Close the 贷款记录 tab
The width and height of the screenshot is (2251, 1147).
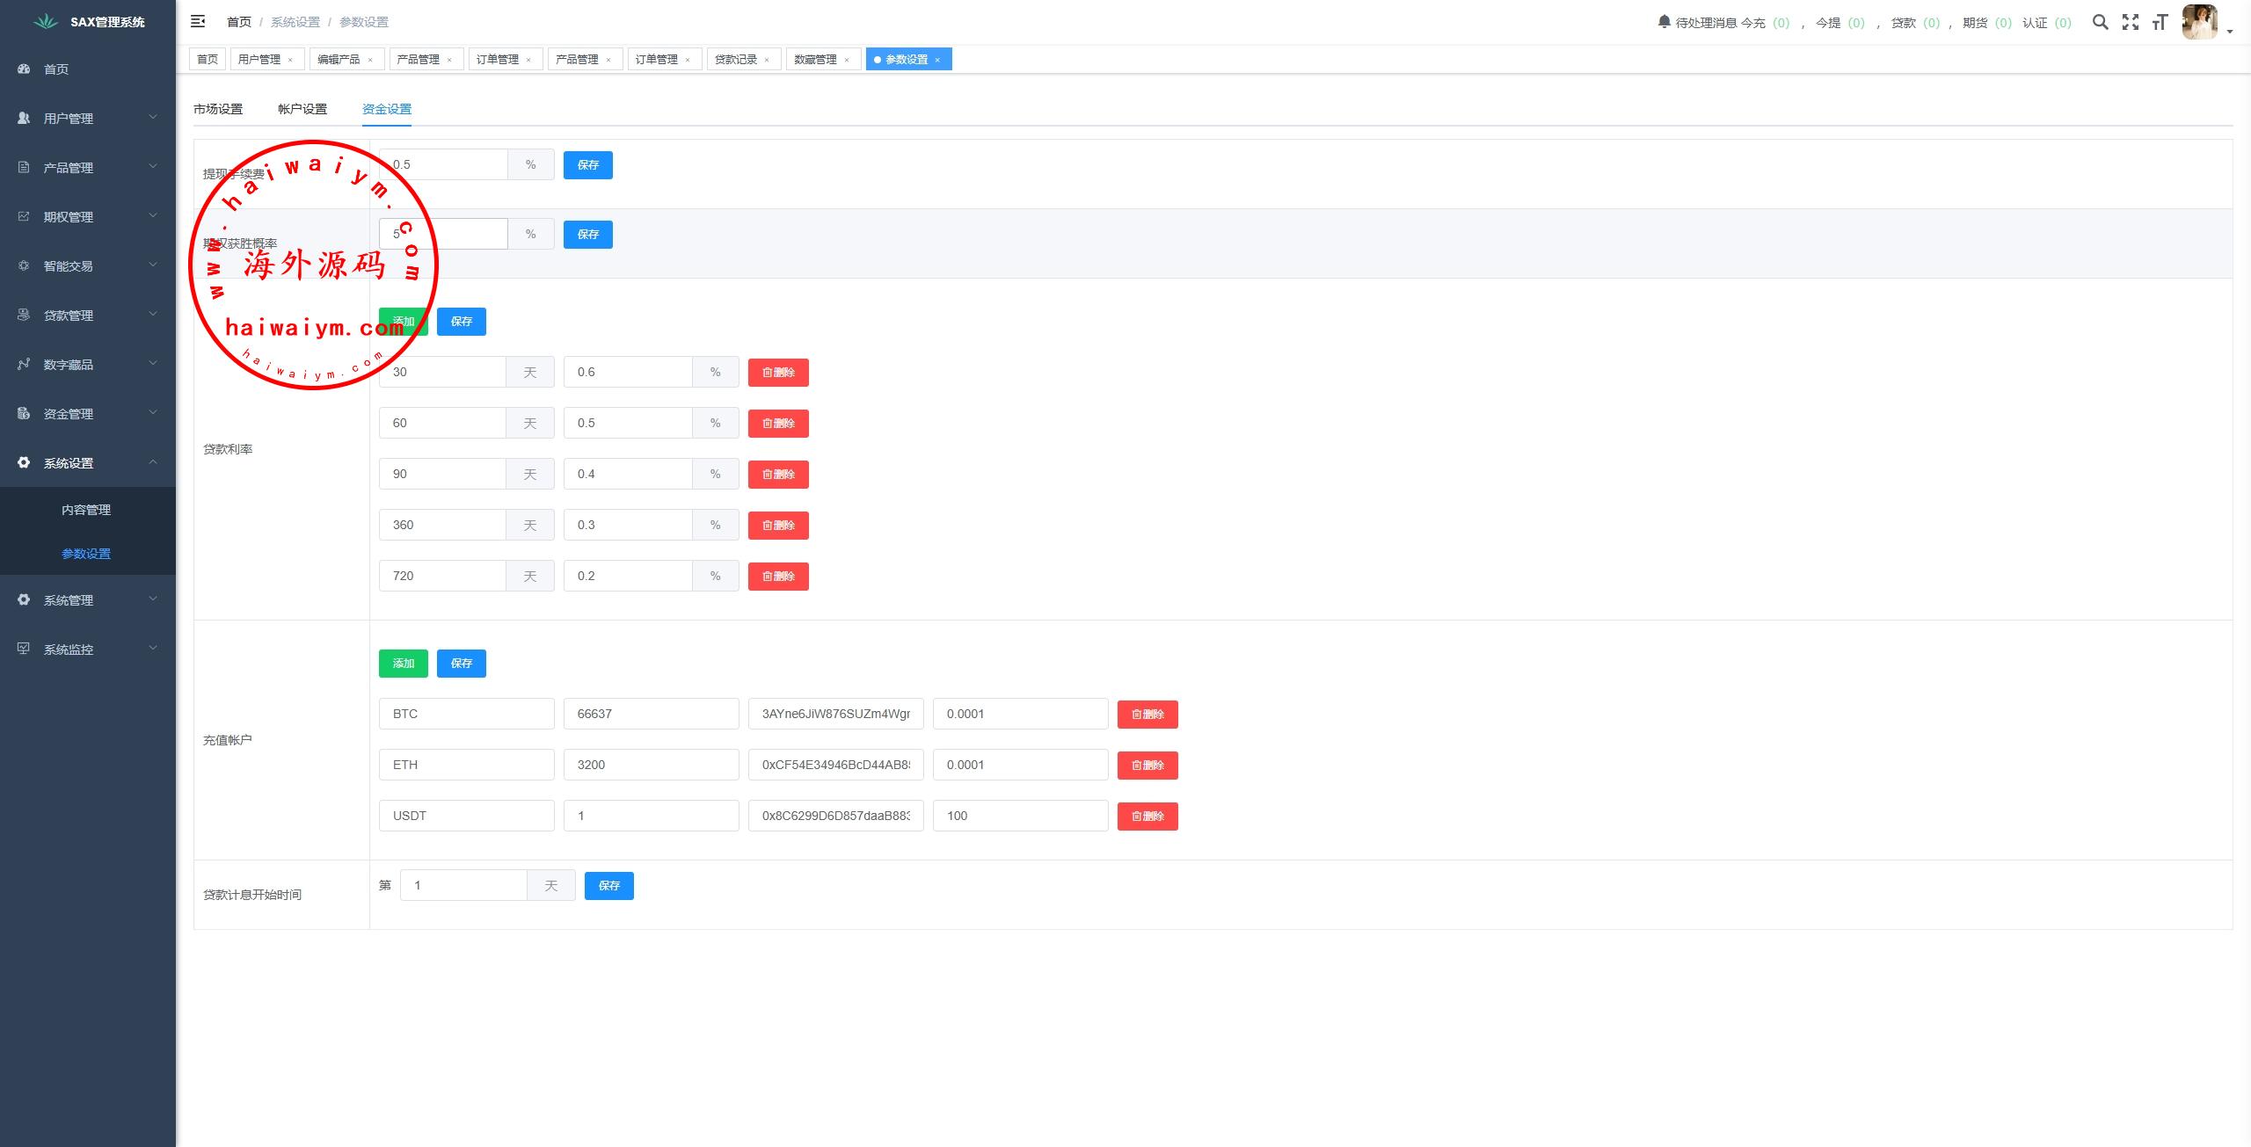tap(767, 60)
